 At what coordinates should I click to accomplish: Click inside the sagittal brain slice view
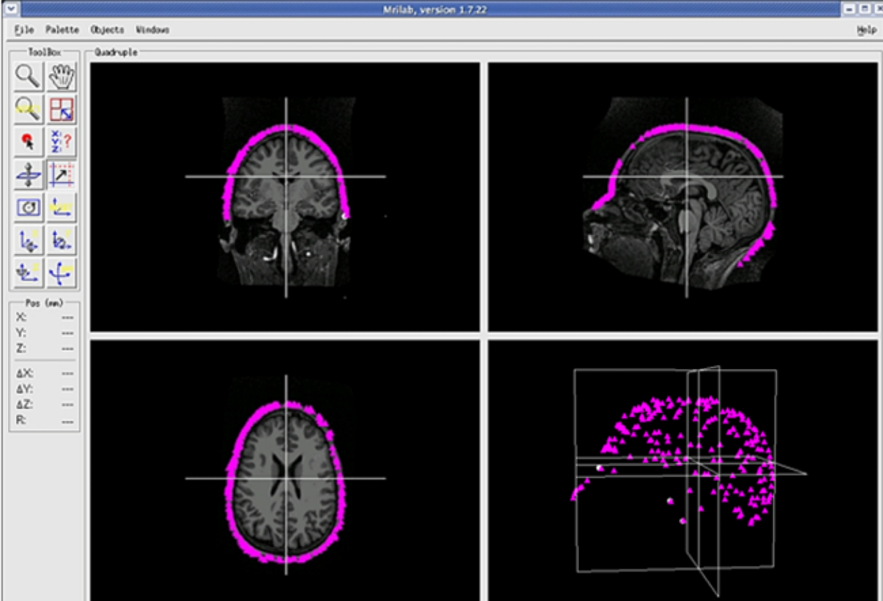click(x=684, y=196)
